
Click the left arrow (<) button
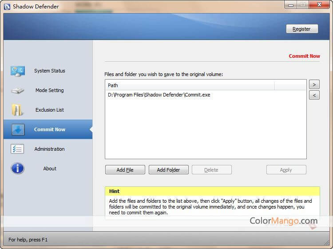(314, 95)
